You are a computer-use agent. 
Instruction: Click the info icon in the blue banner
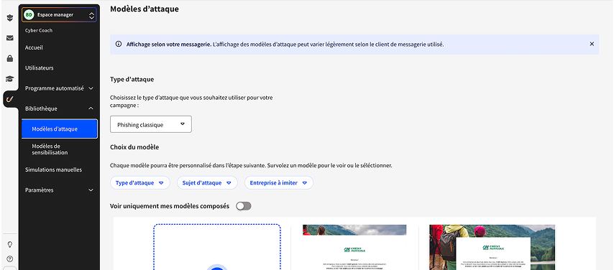pos(119,45)
